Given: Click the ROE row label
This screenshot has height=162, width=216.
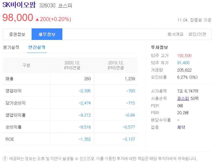Looking at the screenshot, I should click(x=10, y=139).
